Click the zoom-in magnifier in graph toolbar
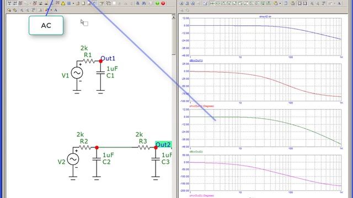353x198 pixels. click(312, 3)
